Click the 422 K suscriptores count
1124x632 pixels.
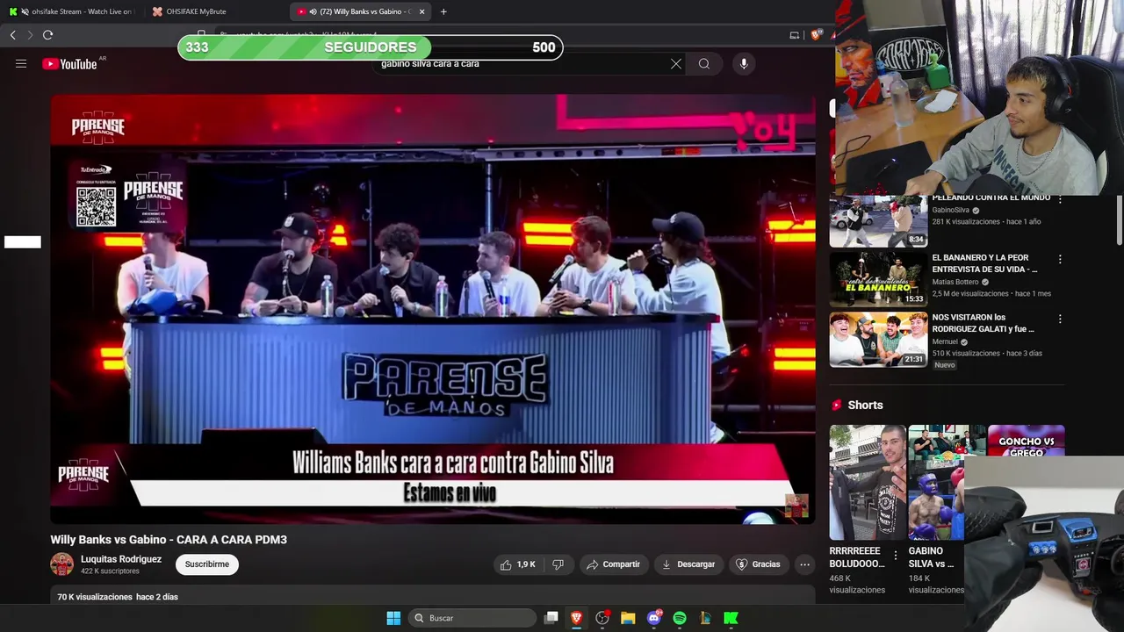110,571
